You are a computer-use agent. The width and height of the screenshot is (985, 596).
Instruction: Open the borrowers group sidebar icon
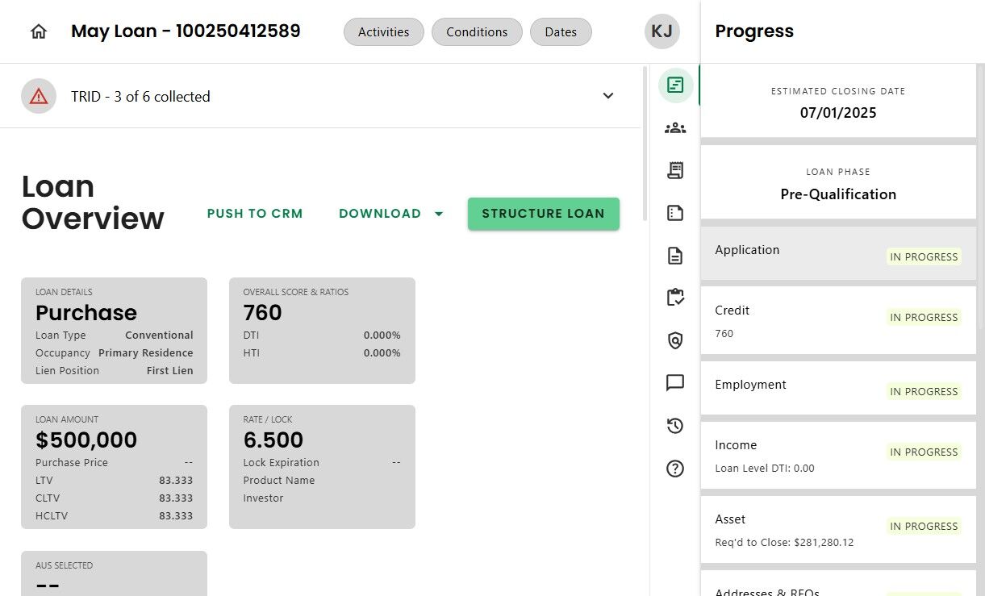[675, 127]
